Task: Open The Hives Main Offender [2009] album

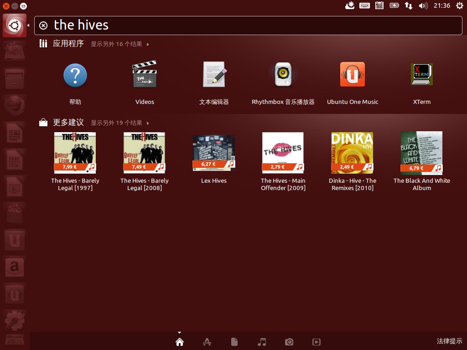Action: [283, 153]
